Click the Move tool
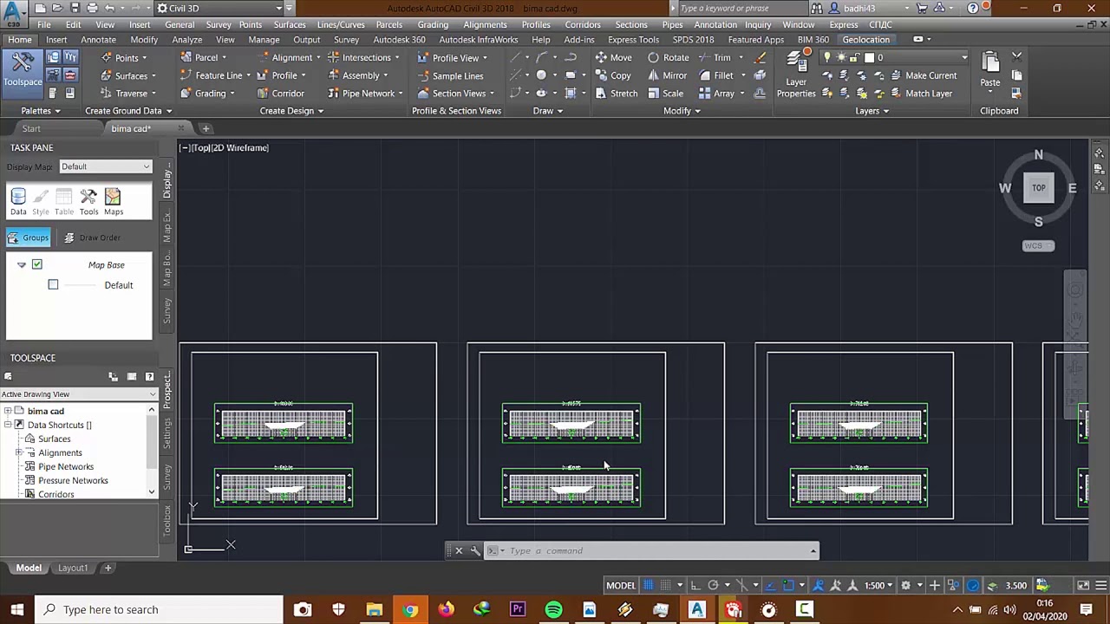 [x=613, y=58]
